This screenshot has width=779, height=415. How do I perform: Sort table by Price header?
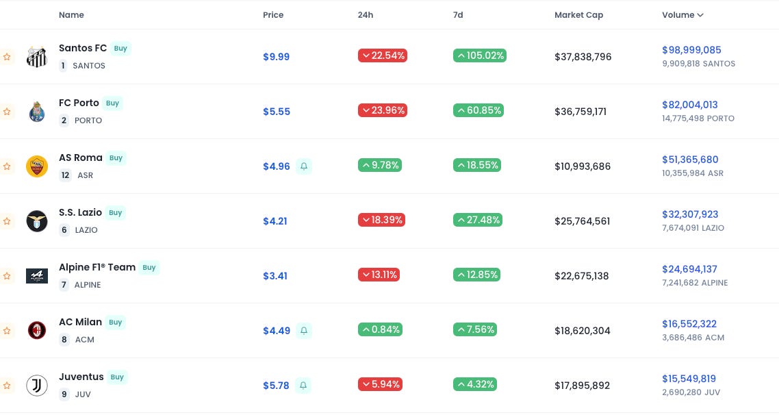273,15
